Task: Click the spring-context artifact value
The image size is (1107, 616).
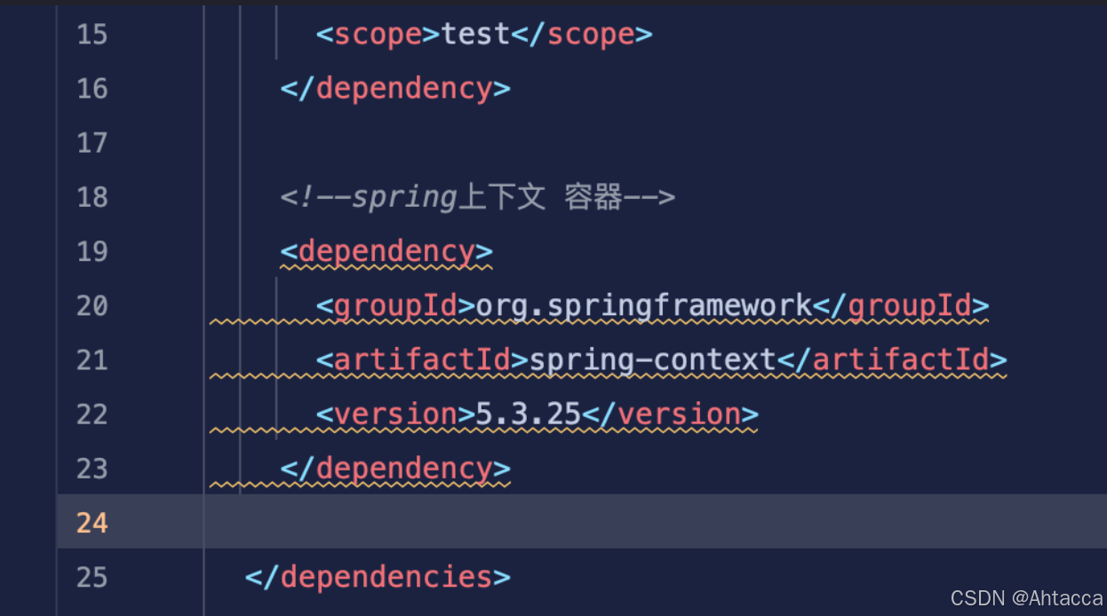Action: tap(653, 360)
